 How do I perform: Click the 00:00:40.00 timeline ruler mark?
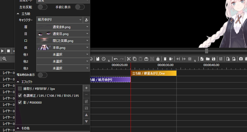point(211,65)
